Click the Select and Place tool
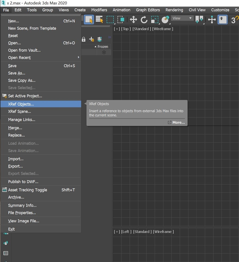Screen dimensions: 239x262 pyautogui.click(x=165, y=19)
